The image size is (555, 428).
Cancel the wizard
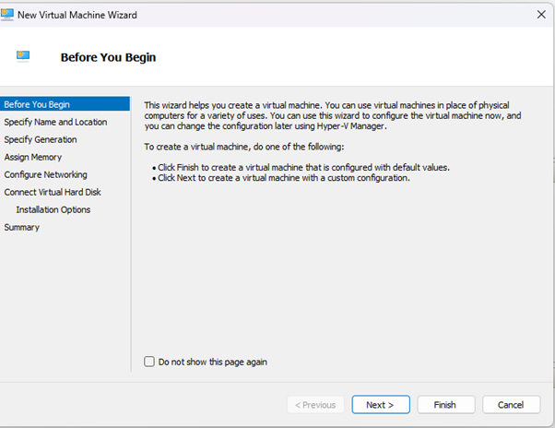point(511,405)
